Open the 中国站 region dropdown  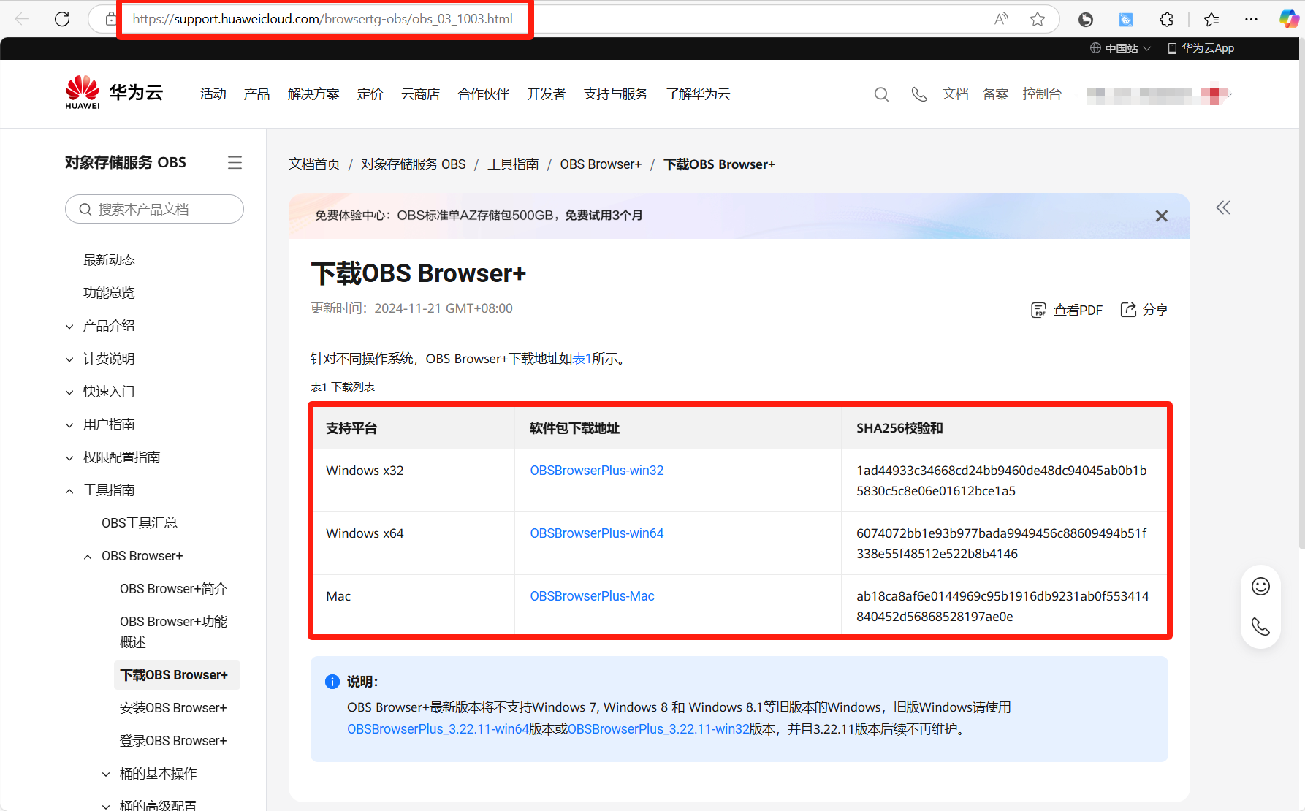click(1120, 48)
